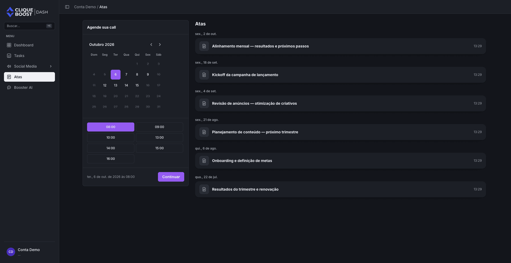Select the 15:00 time slot
511x263 pixels.
(x=160, y=148)
